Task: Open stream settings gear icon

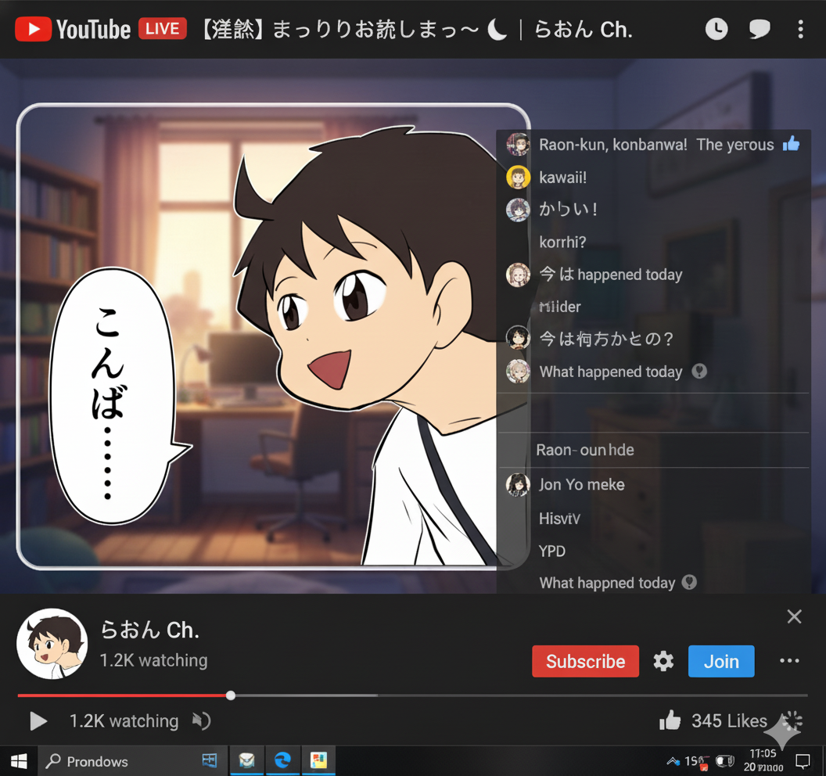Action: pyautogui.click(x=663, y=661)
